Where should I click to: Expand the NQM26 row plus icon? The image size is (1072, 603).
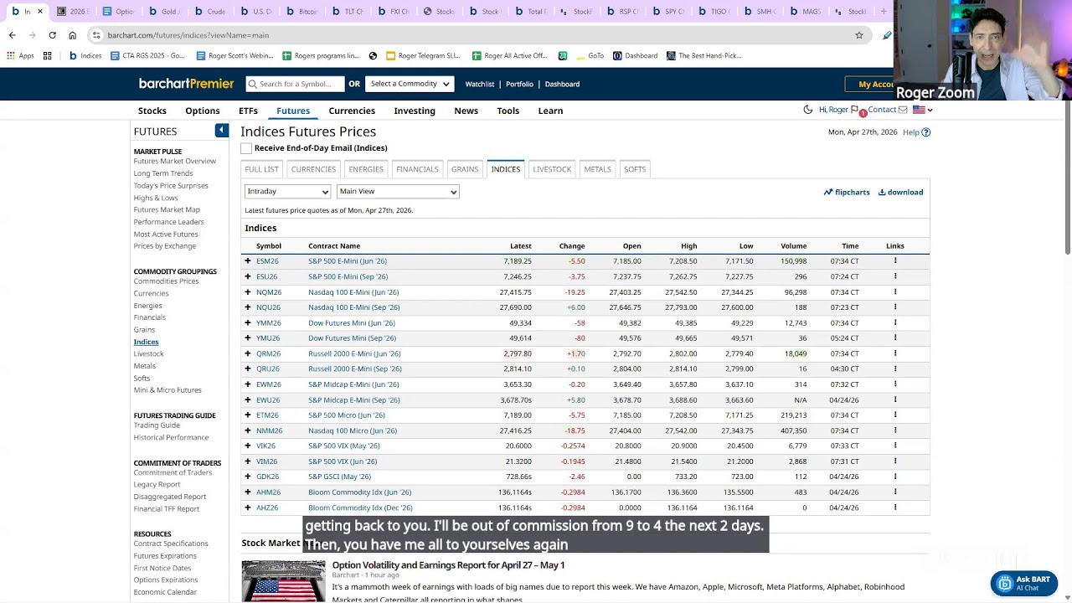247,292
